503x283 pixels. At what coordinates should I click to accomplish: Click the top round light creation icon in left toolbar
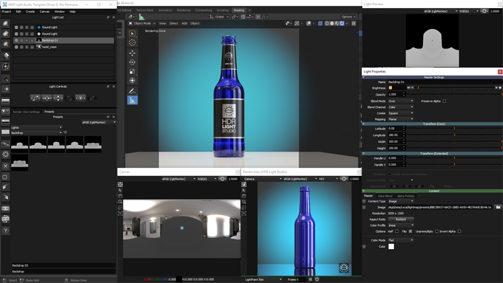5,23
